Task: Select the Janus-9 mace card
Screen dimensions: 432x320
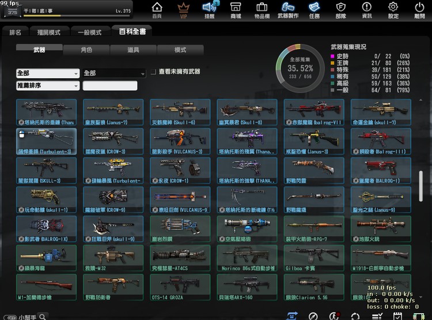Action: (381, 200)
